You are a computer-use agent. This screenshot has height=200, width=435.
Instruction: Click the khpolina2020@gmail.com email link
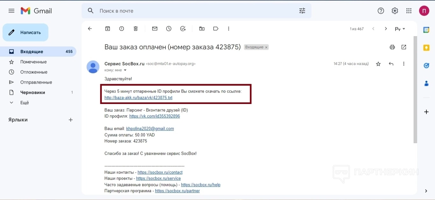click(x=150, y=129)
